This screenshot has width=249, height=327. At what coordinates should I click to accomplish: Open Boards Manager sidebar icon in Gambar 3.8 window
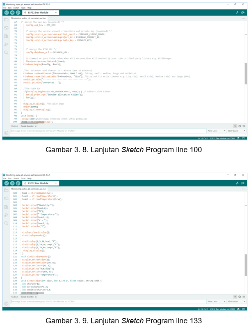(6, 28)
